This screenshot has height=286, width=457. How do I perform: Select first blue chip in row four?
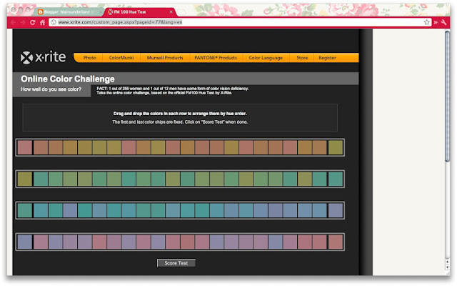pyautogui.click(x=25, y=242)
